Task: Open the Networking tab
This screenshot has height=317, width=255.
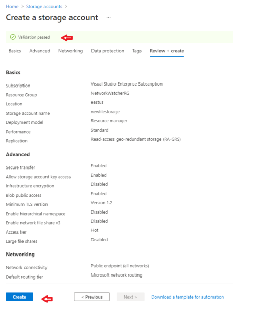Action: point(71,51)
